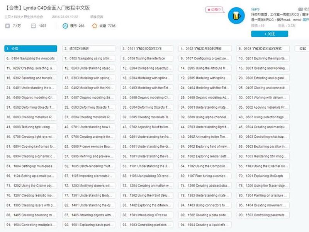Select episode 1 介绍
Image resolution: width=309 pixels, height=232 pixels.
click(x=31, y=49)
